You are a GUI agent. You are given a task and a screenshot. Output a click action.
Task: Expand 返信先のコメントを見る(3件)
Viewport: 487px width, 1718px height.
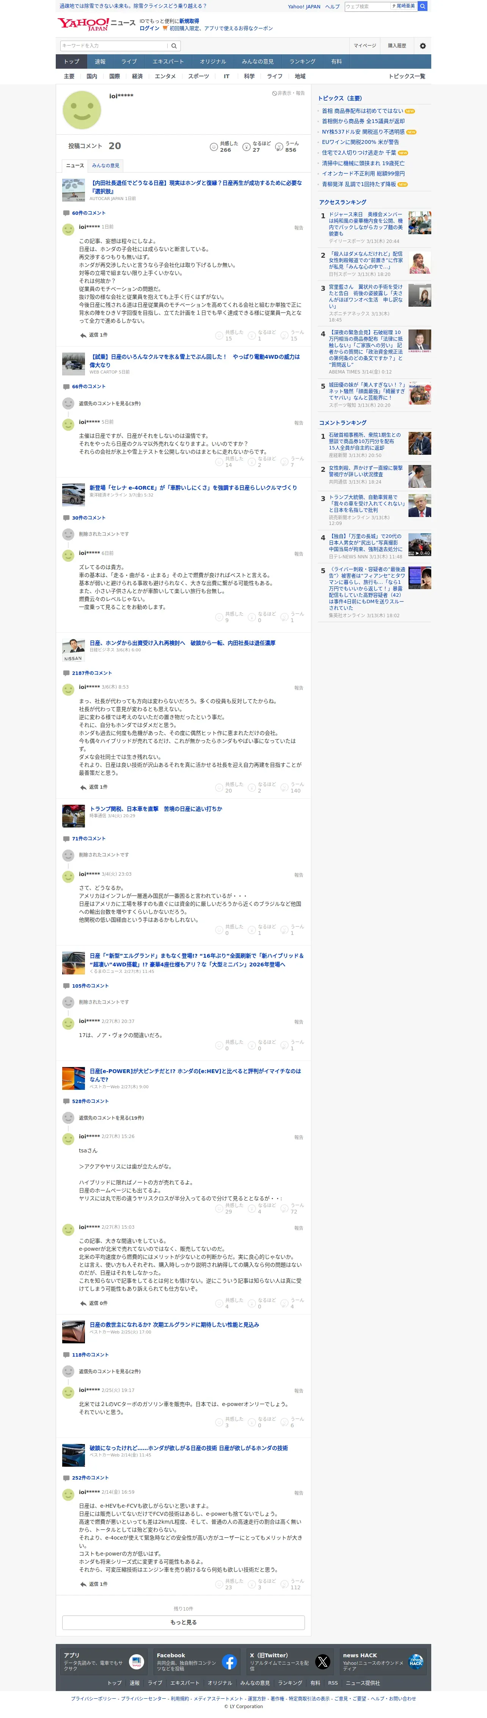109,403
